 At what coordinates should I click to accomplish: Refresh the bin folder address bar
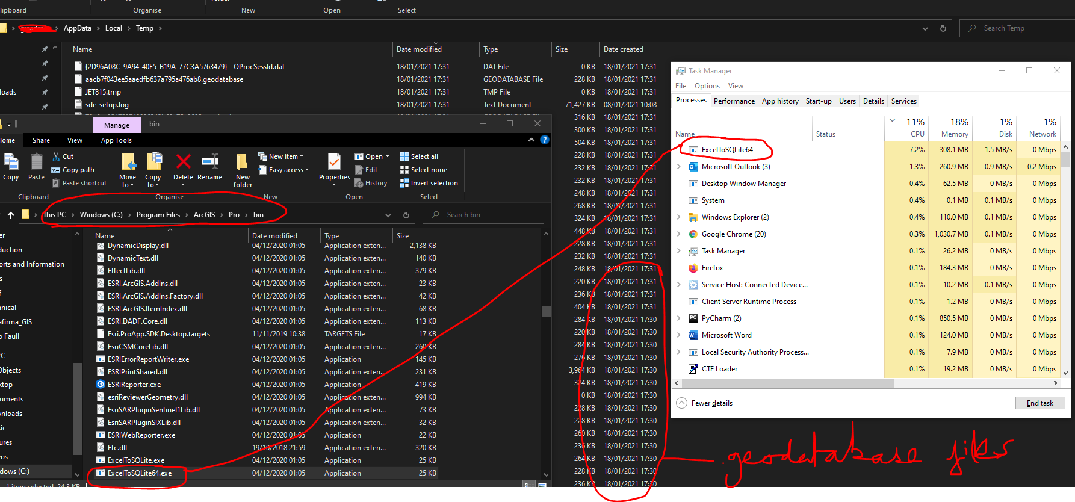[x=406, y=215]
